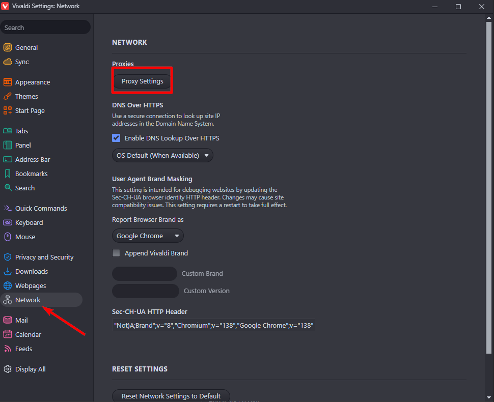Open the Downloads icon in sidebar
The image size is (494, 402).
8,271
